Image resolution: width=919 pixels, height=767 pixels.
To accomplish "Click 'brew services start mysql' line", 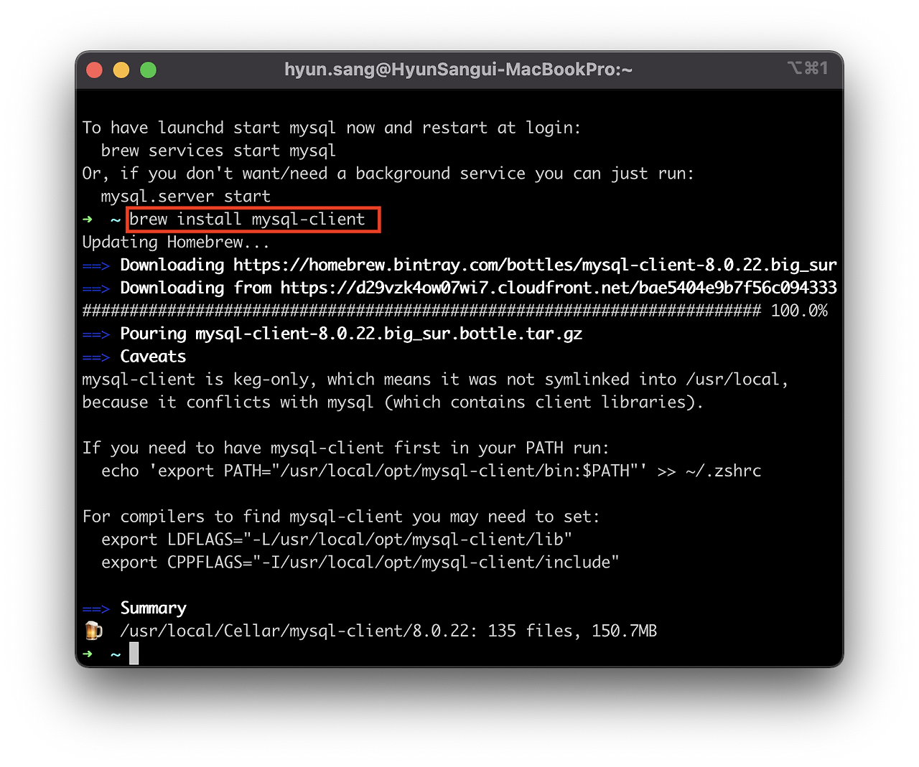I will (x=218, y=151).
